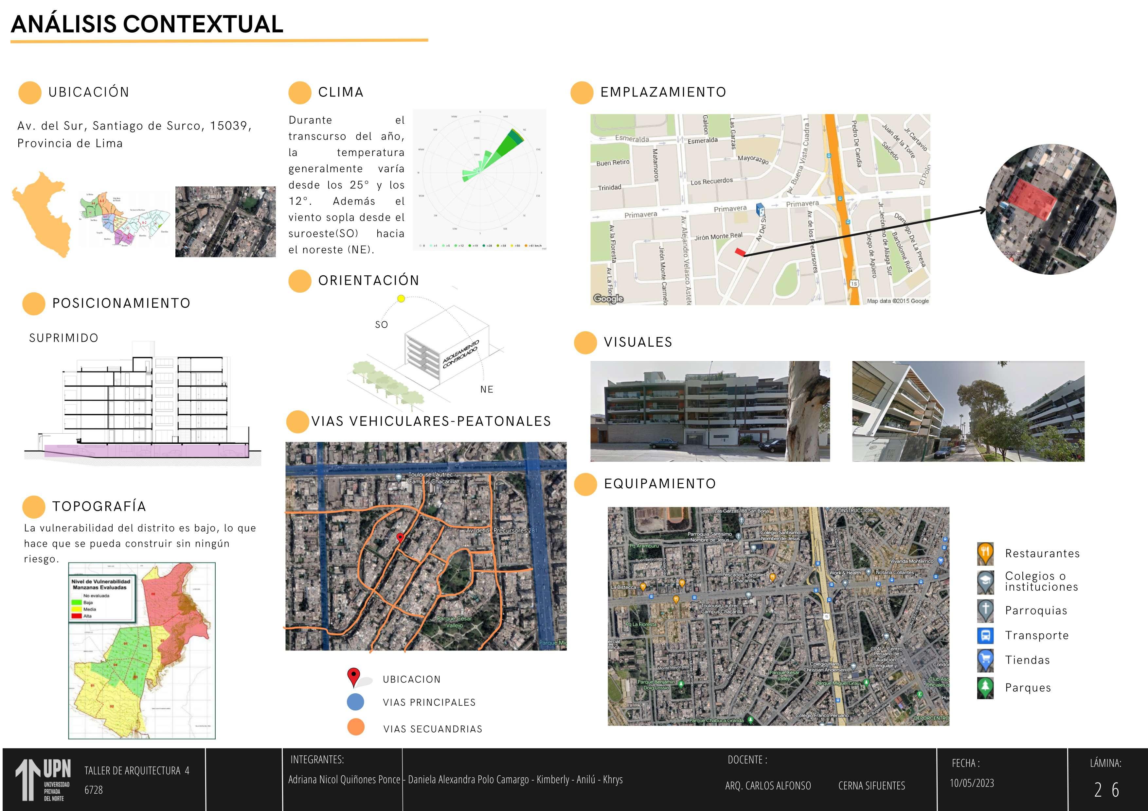The width and height of the screenshot is (1148, 811).
Task: Click the building section drawing
Action: pos(145,402)
